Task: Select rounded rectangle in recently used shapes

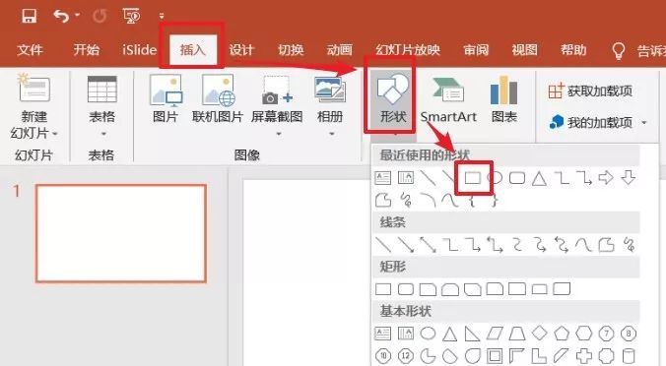Action: tap(517, 178)
